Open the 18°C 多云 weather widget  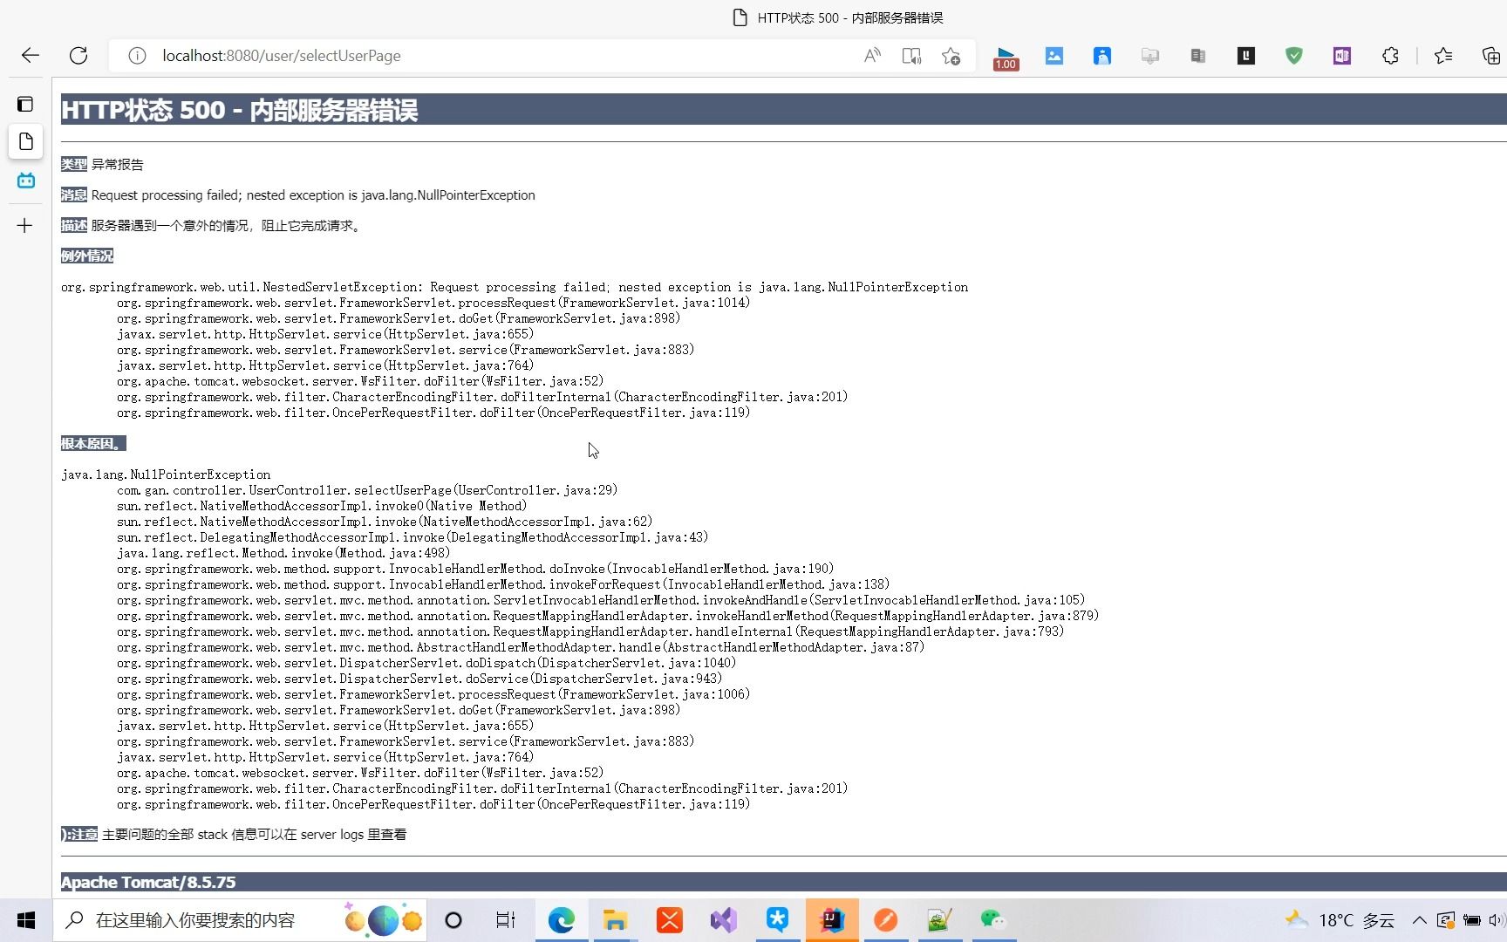point(1340,920)
